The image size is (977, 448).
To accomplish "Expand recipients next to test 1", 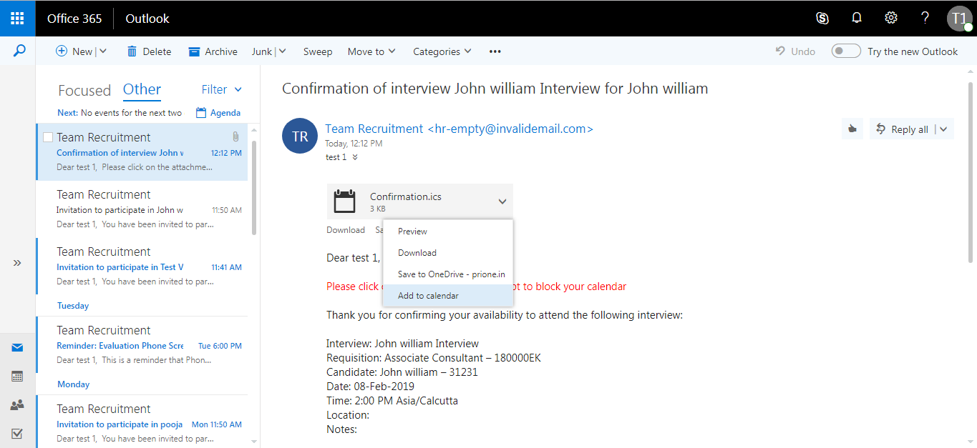I will [x=355, y=157].
